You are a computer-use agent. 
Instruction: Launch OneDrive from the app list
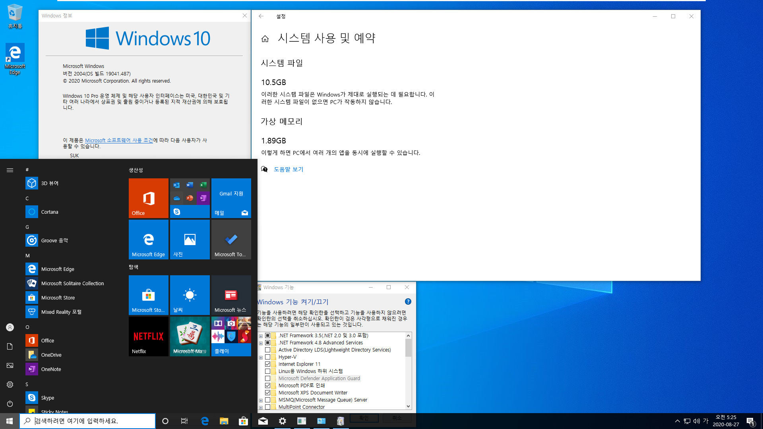(72, 355)
